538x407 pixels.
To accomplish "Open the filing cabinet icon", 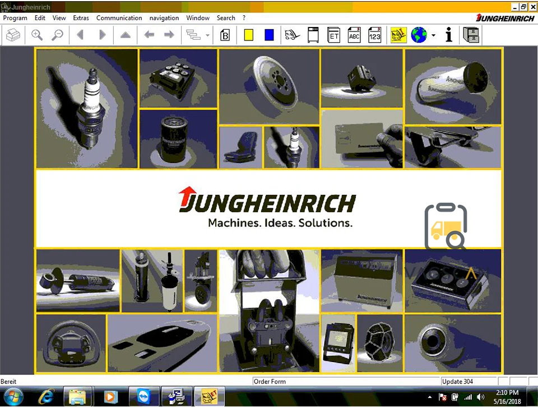I will coord(471,35).
